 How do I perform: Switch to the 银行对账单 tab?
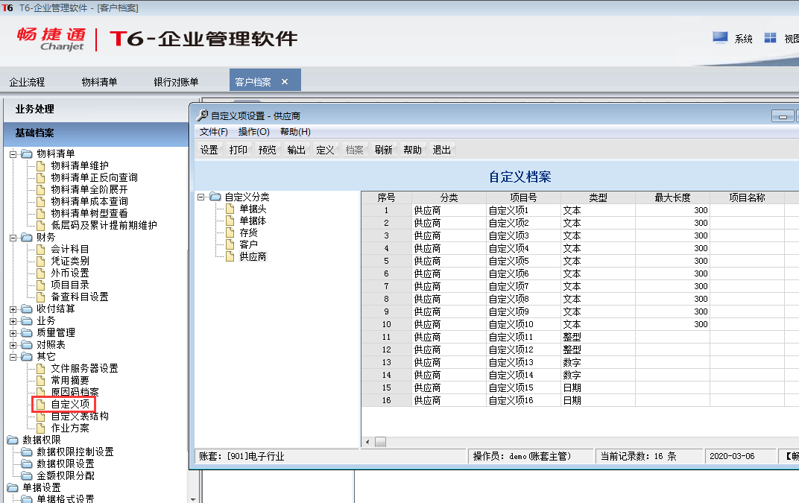[177, 82]
